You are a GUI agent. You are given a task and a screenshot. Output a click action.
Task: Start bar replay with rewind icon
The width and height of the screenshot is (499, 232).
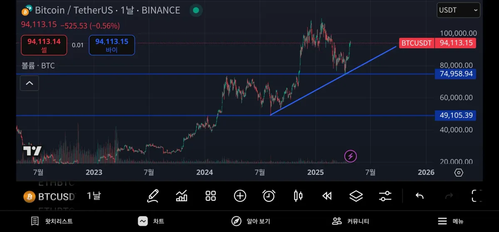click(x=327, y=196)
